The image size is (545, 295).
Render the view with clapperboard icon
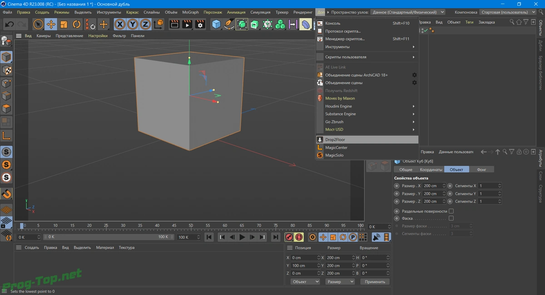[x=174, y=24]
